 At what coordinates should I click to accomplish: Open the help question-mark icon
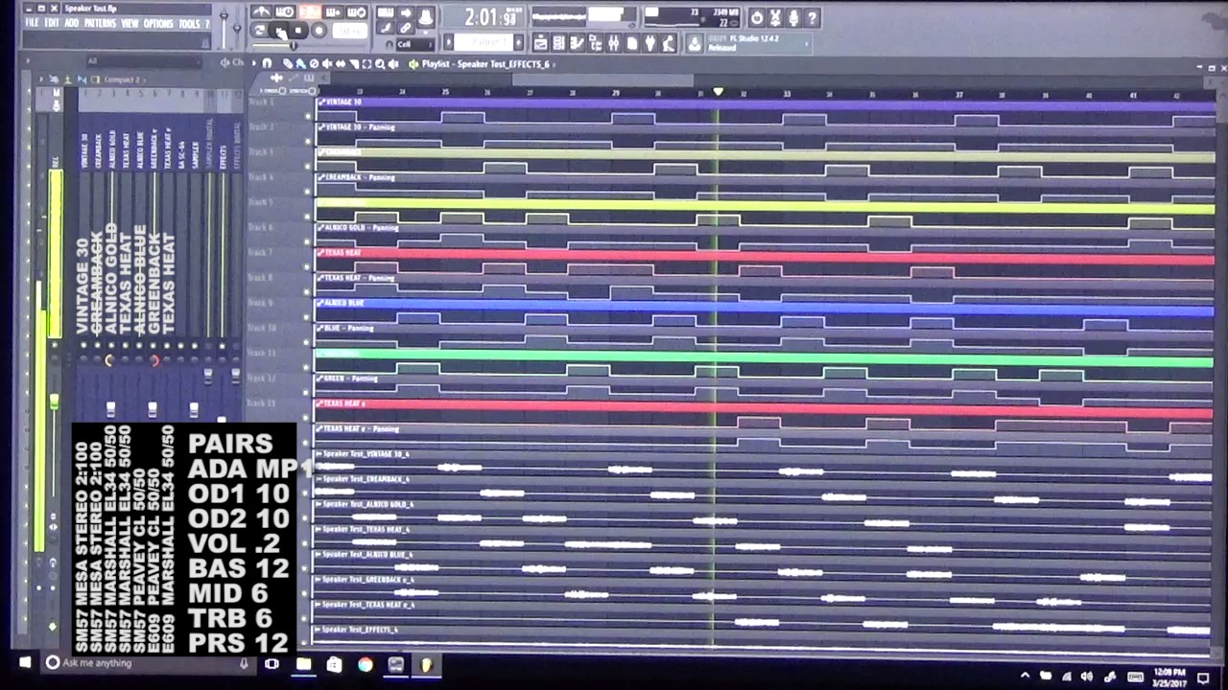tap(812, 18)
